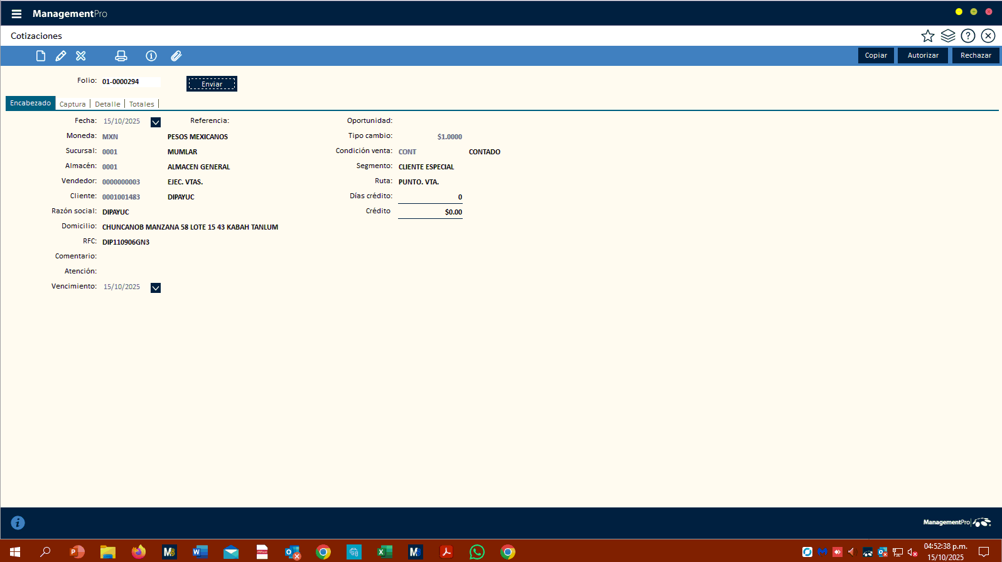Image resolution: width=1002 pixels, height=562 pixels.
Task: Click the Días crédito input field
Action: coord(430,197)
